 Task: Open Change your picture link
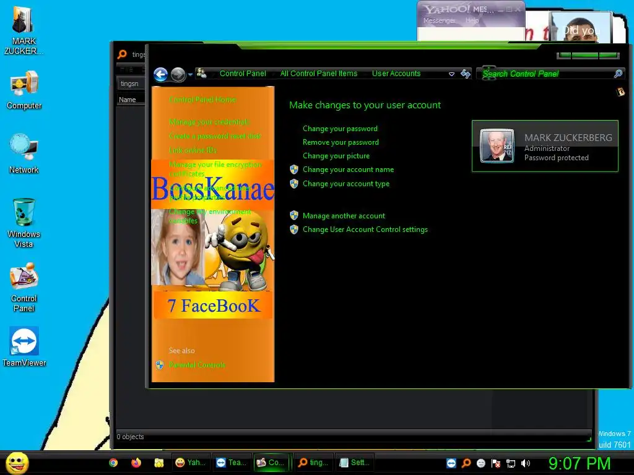click(336, 156)
